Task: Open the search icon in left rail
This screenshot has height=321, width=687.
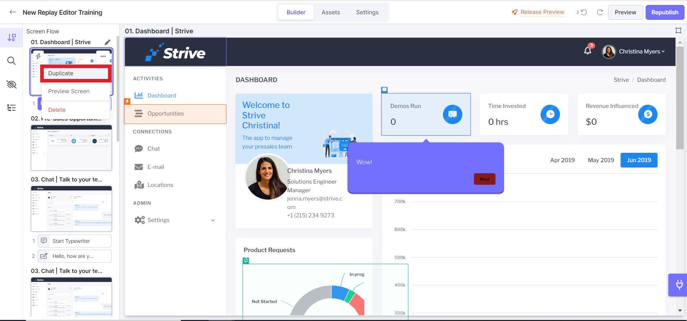Action: point(11,61)
